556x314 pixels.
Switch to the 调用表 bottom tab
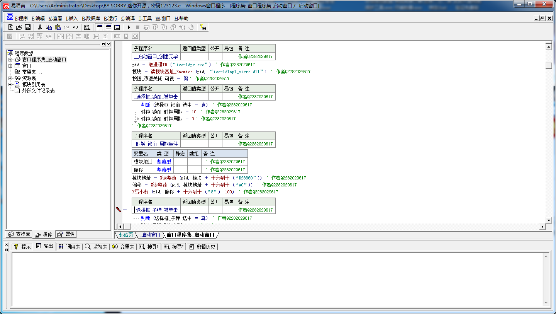[69, 247]
